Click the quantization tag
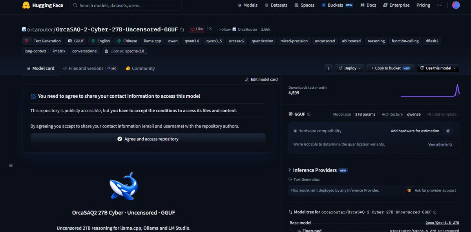 (263, 41)
